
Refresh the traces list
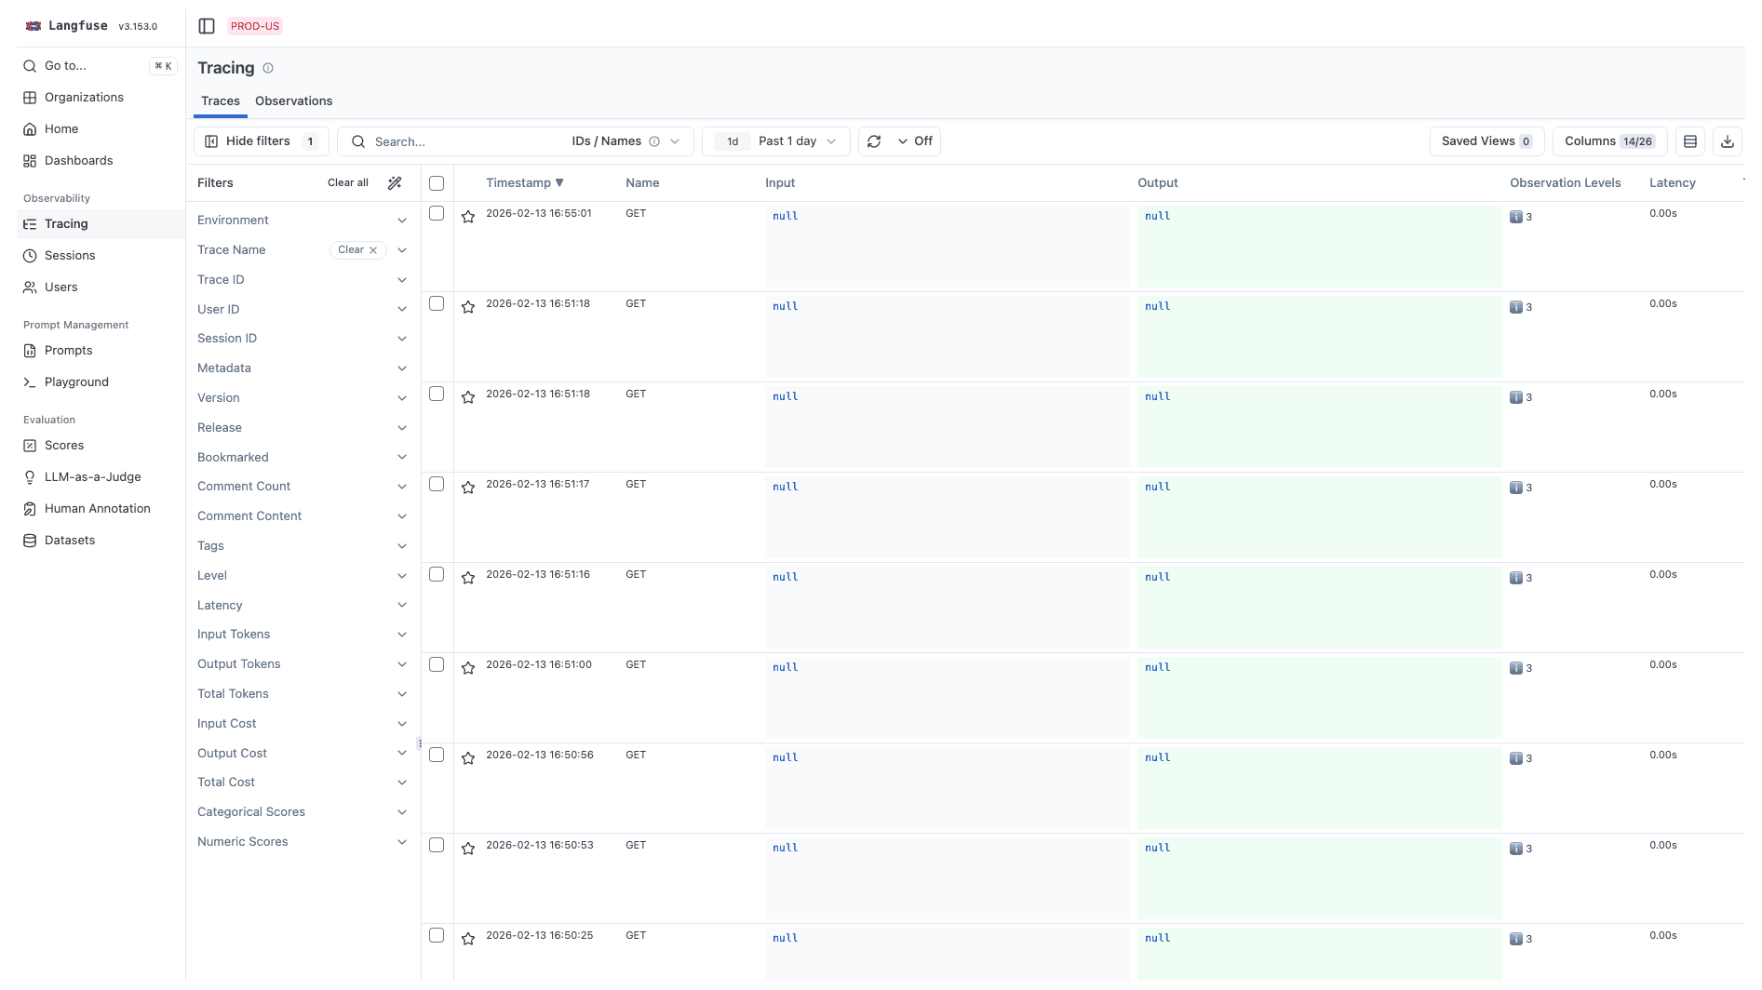coord(873,140)
